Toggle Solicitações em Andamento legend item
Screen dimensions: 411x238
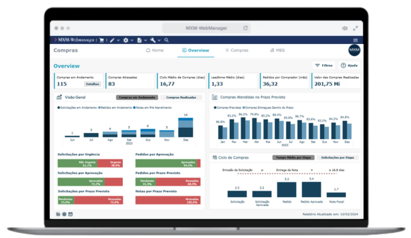[x=77, y=108]
